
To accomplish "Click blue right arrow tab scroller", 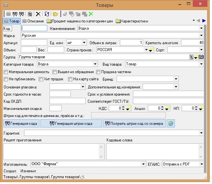I will 204,21.
